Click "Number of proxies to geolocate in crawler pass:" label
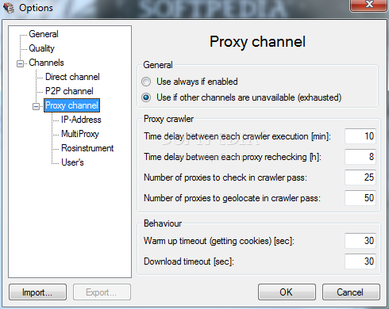The height and width of the screenshot is (309, 389). pyautogui.click(x=232, y=198)
